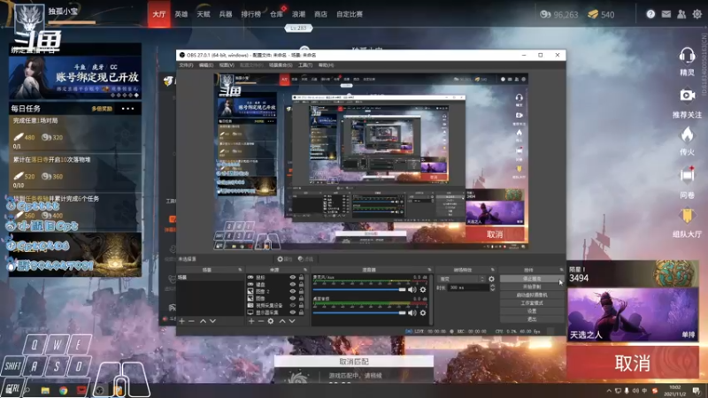Open the 淡出 scene transition dropdown
Viewport: 708px width, 398px height.
point(461,279)
